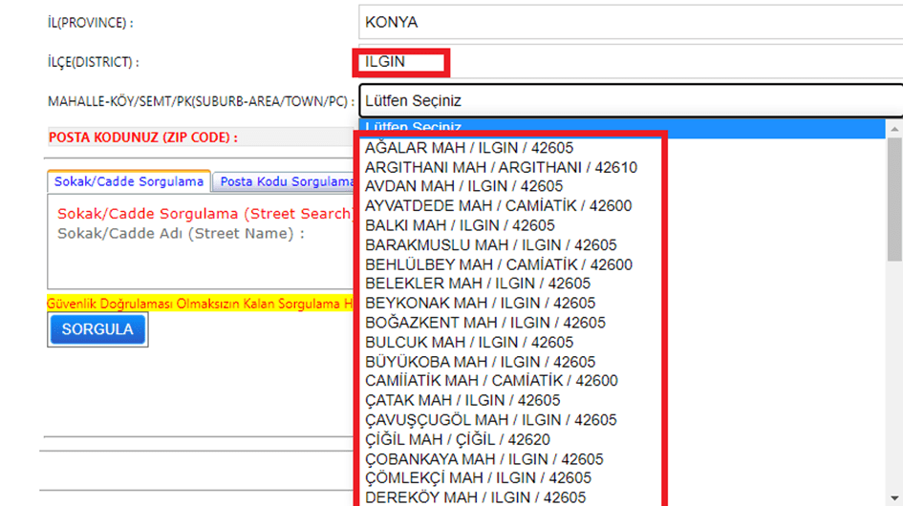Select BÜYÜKOBA MAH / ILGIN / 42605

[x=480, y=362]
